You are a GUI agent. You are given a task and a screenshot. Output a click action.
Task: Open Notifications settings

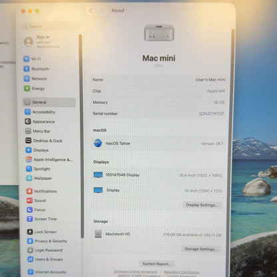pyautogui.click(x=42, y=191)
